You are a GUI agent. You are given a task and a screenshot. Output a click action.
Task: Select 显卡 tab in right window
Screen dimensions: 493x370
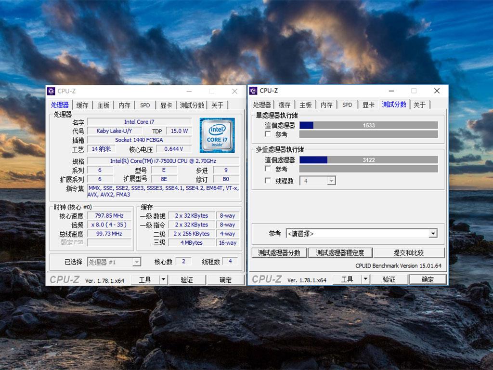[368, 105]
